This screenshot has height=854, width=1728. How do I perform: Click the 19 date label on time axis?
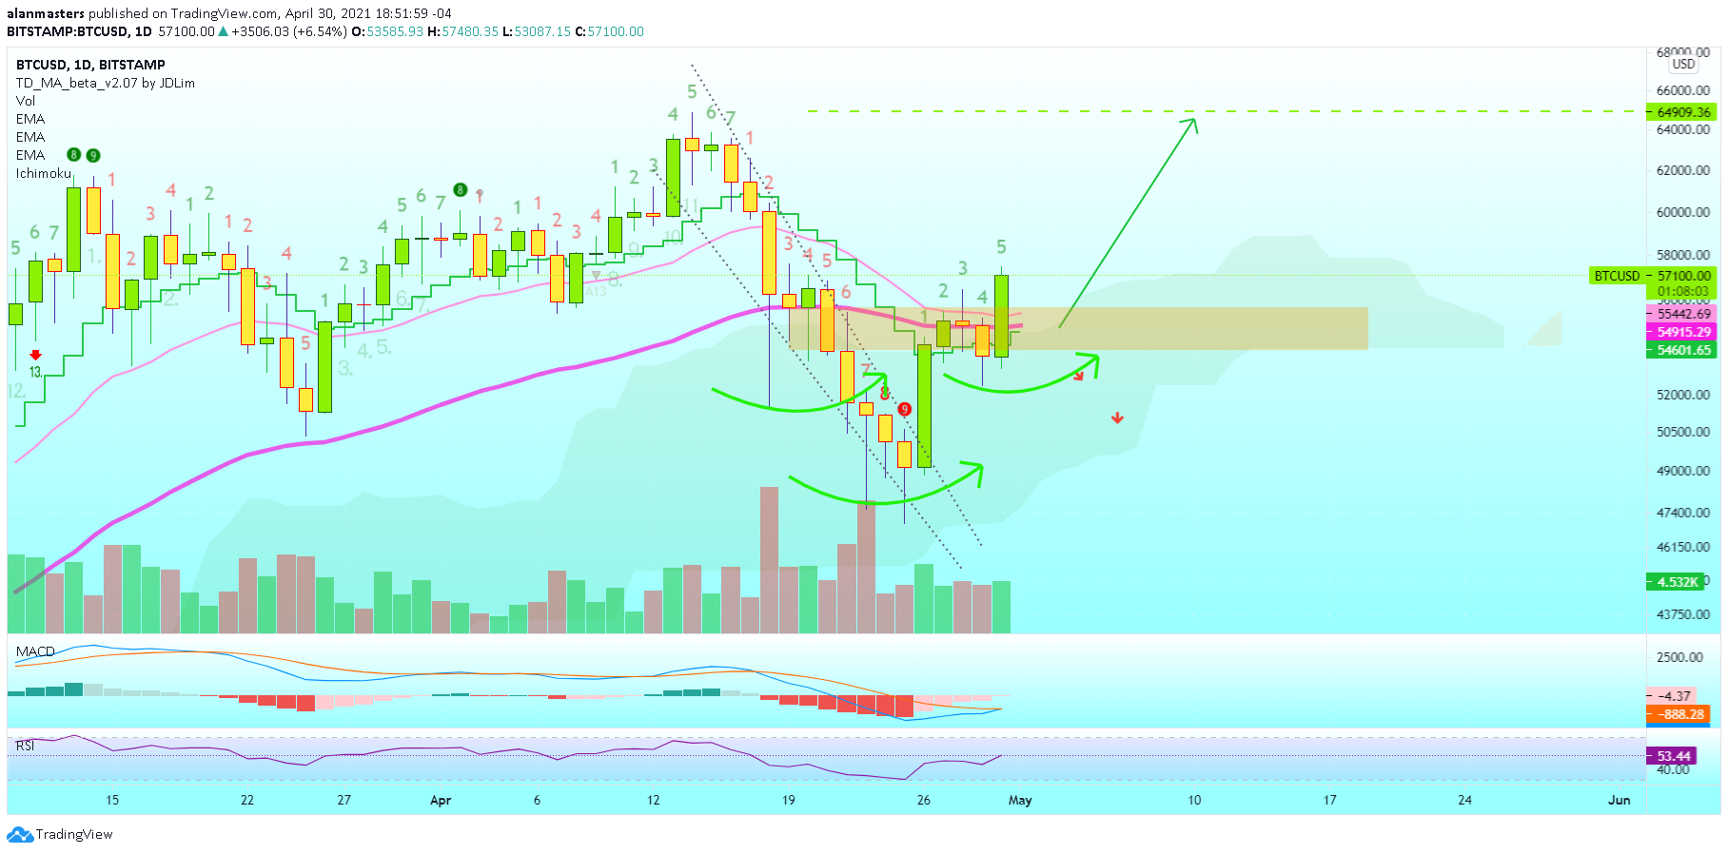pos(788,800)
